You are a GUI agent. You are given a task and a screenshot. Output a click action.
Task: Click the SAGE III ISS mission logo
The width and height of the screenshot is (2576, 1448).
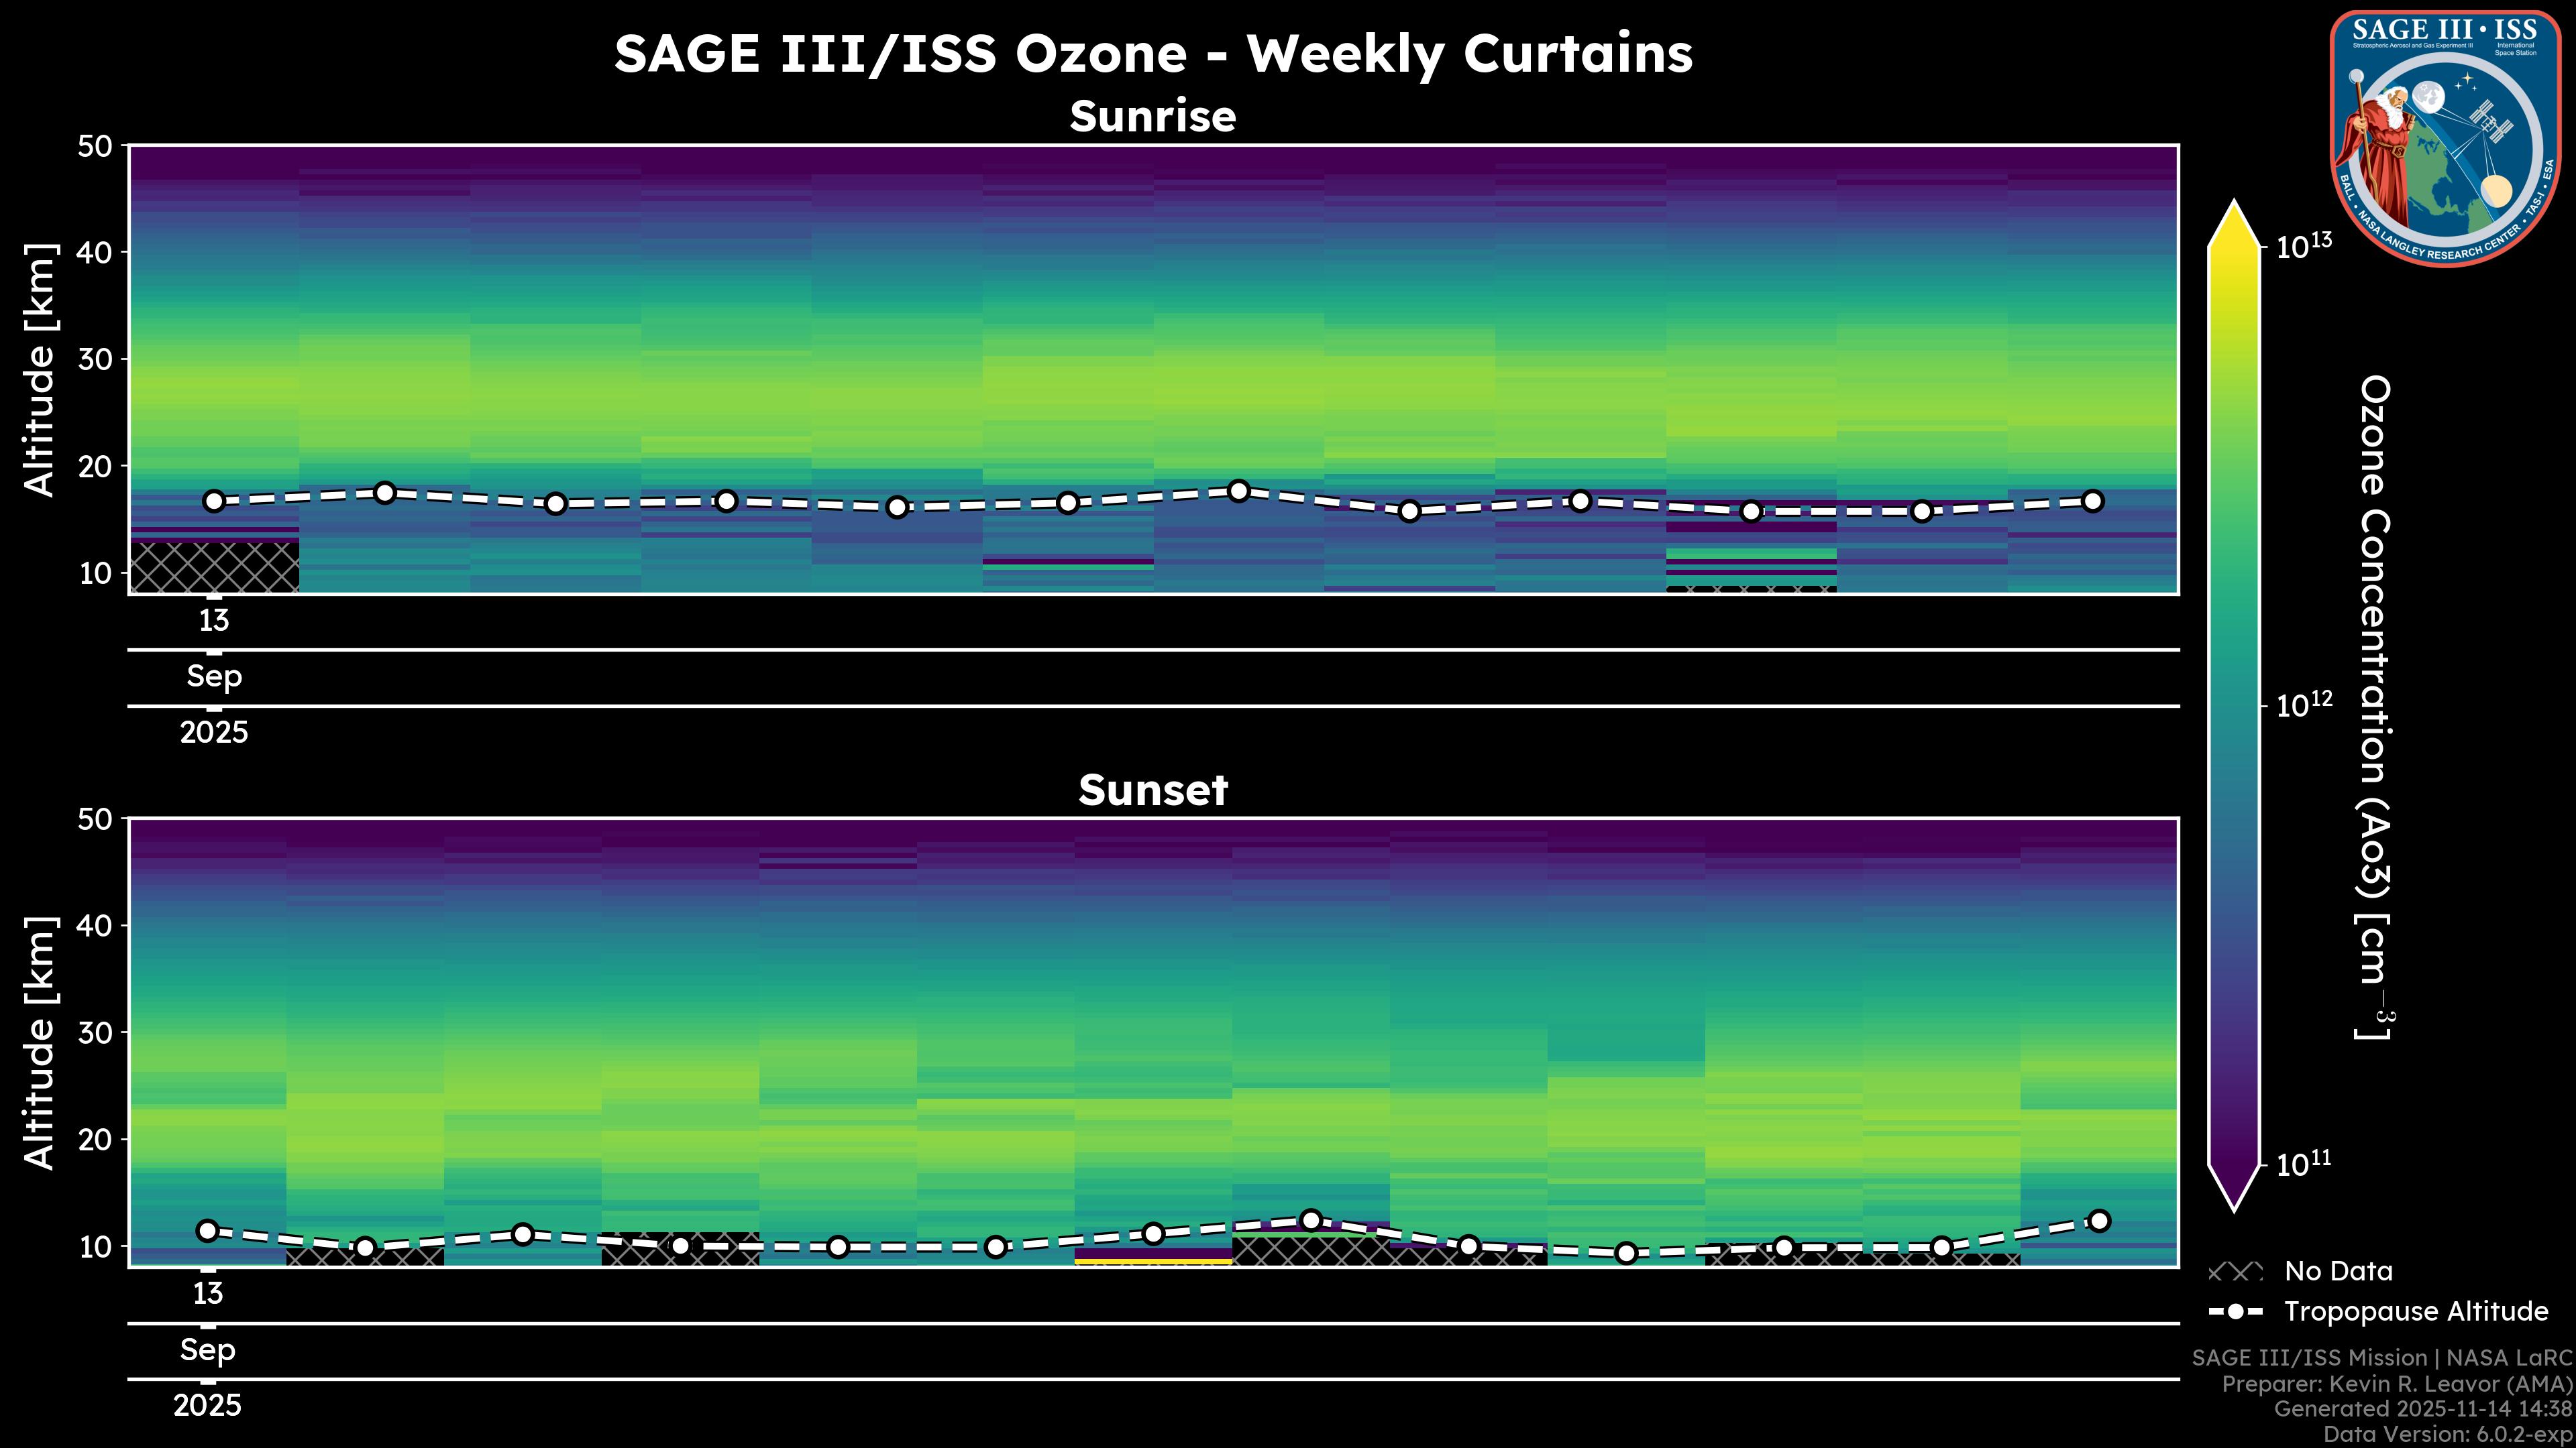tap(2445, 138)
